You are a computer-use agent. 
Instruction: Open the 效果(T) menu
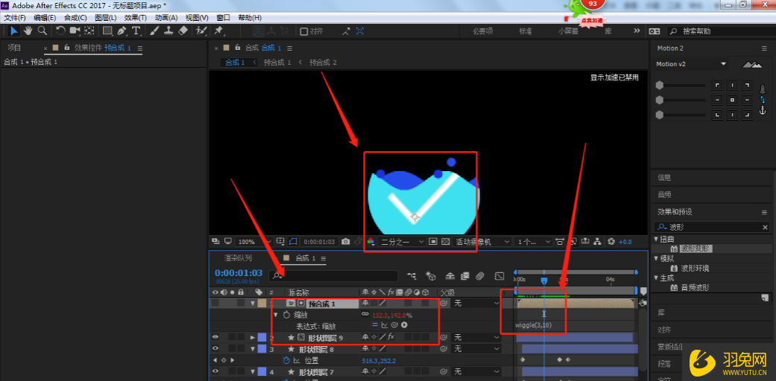point(135,17)
